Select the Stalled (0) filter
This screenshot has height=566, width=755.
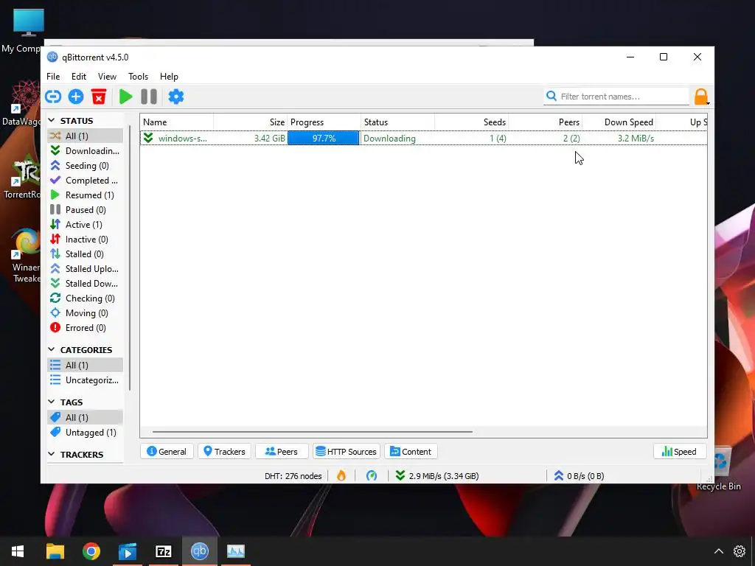[86, 254]
